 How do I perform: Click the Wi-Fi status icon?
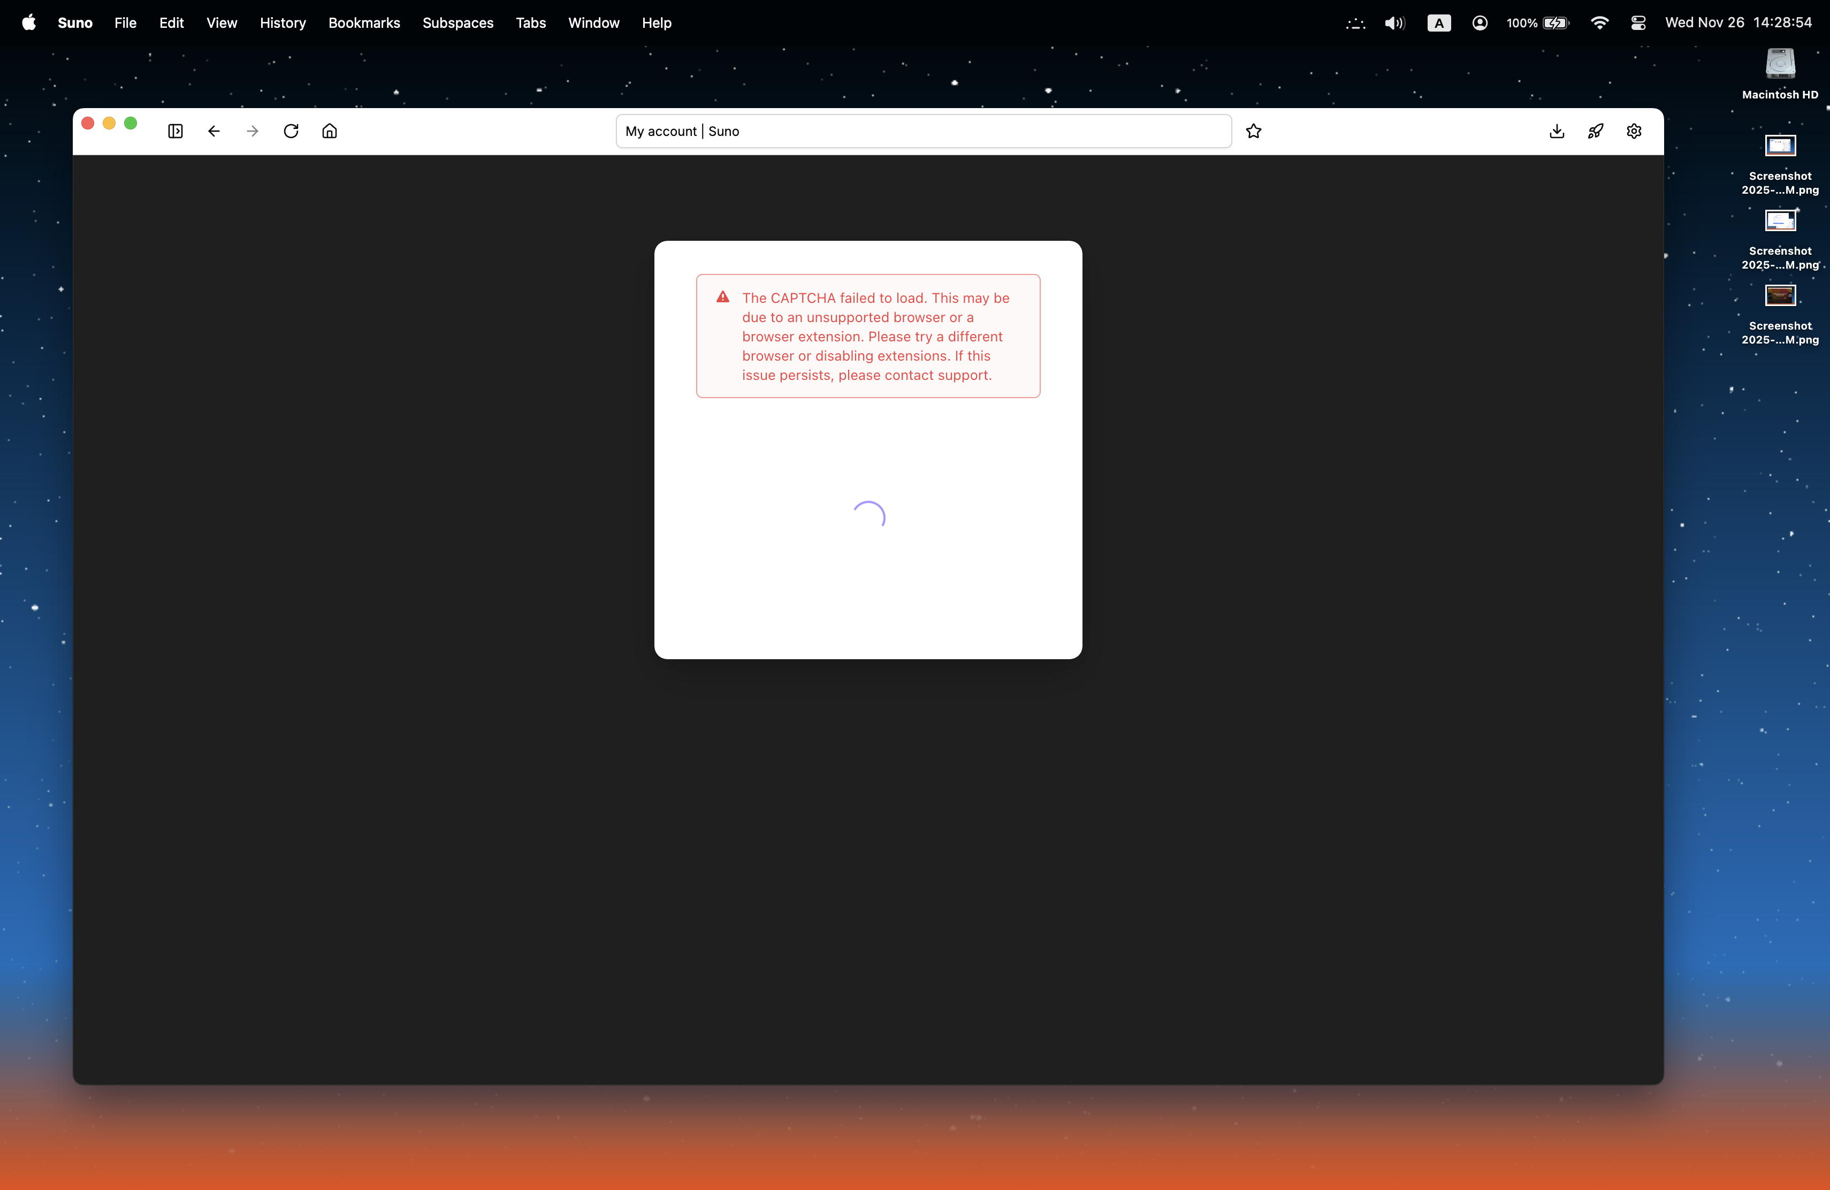point(1599,23)
